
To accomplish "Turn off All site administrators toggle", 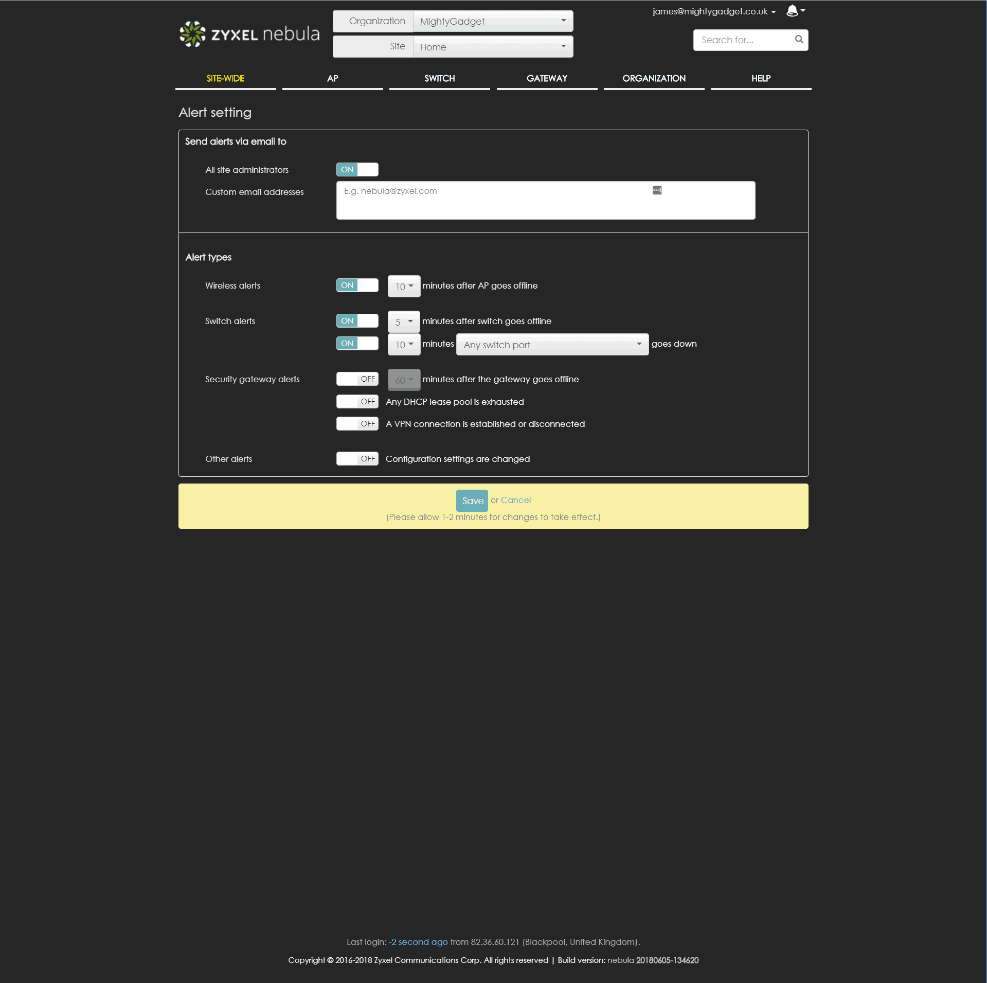I will [x=357, y=170].
